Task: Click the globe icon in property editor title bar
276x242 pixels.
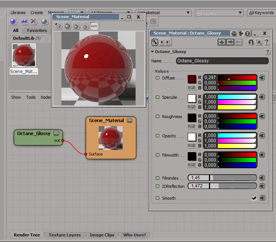Action: tap(241, 33)
